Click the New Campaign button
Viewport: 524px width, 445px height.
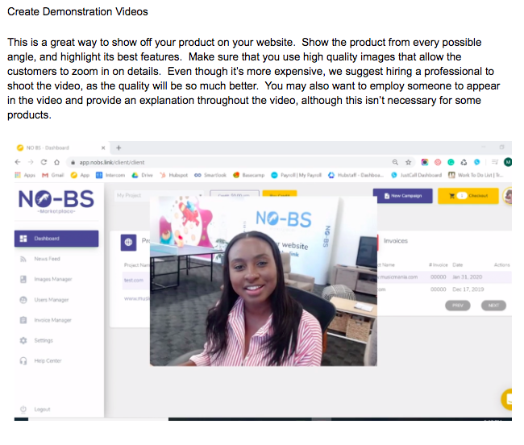(402, 196)
